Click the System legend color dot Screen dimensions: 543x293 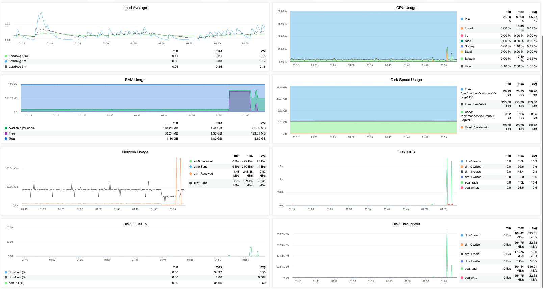coord(462,59)
